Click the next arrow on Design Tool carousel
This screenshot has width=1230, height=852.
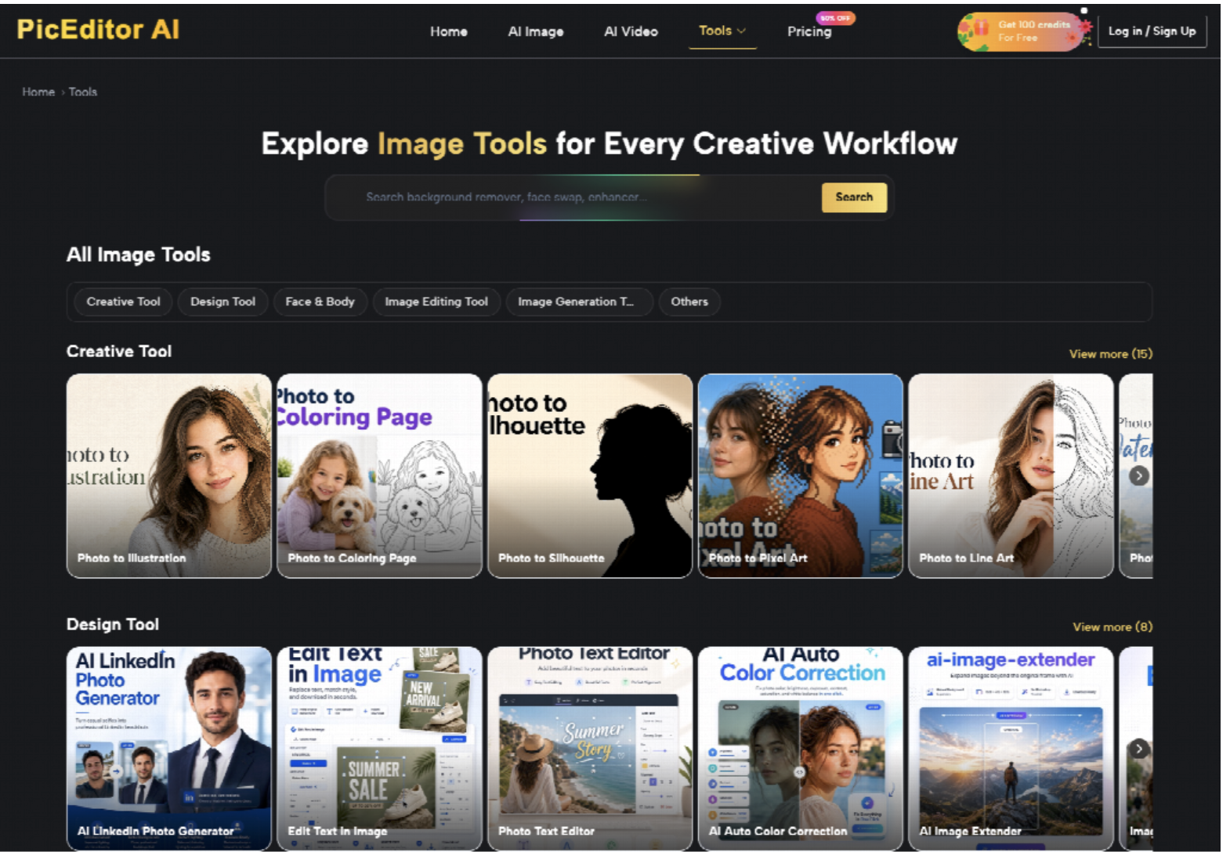tap(1138, 749)
